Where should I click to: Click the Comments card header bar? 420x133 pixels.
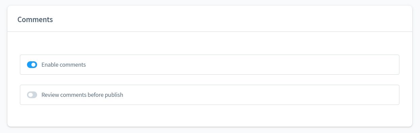210,19
